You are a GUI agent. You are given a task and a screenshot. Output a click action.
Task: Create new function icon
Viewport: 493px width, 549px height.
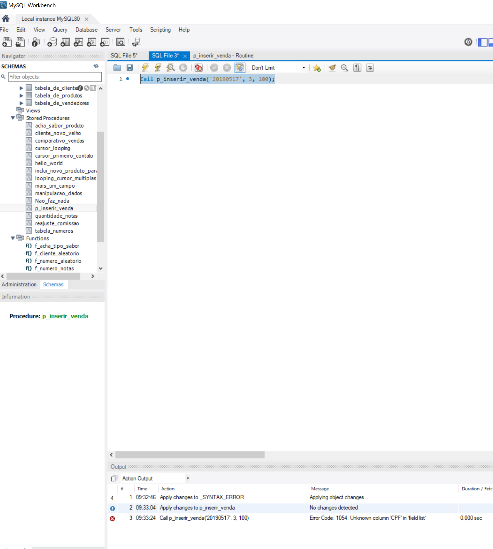(105, 42)
